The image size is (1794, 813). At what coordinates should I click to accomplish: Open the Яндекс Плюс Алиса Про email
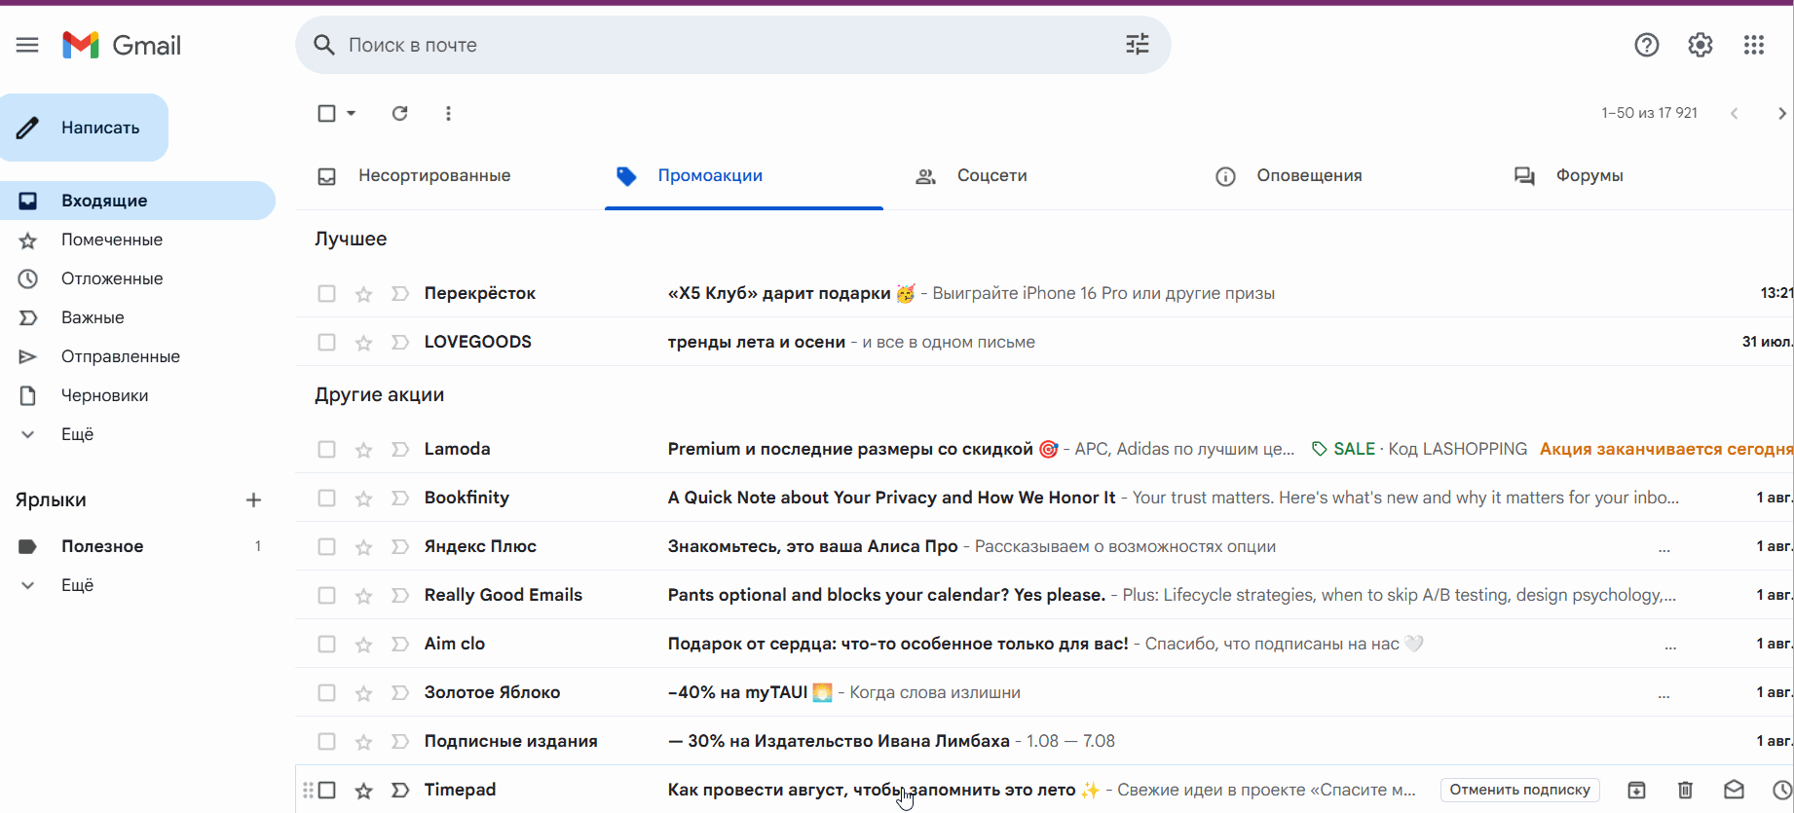tap(1044, 546)
